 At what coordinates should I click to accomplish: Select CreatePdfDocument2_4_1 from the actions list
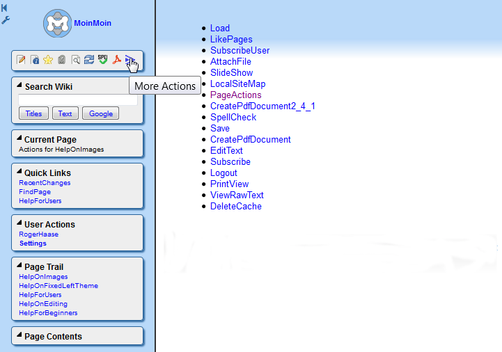tap(262, 106)
